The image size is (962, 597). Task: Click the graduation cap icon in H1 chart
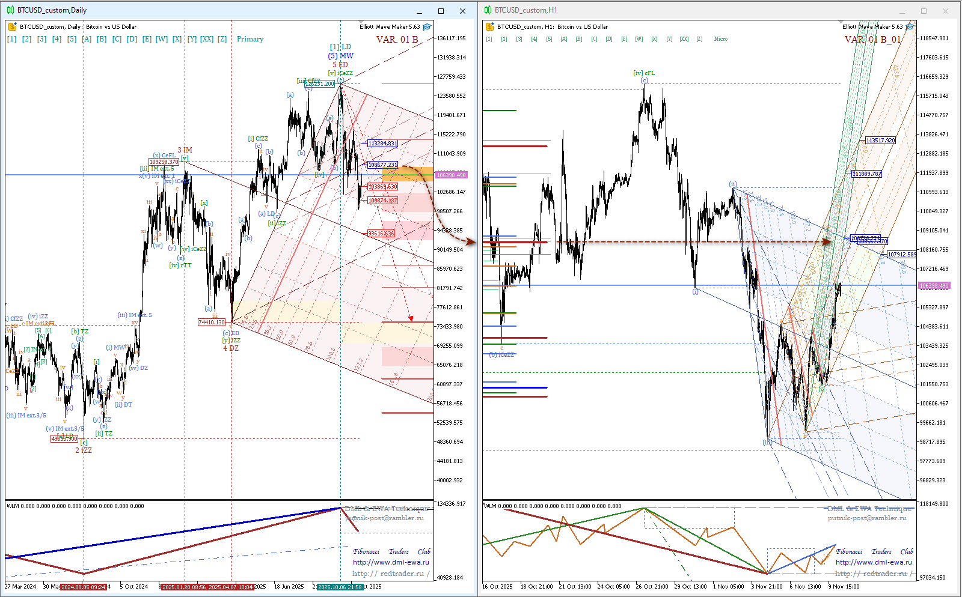click(x=910, y=27)
